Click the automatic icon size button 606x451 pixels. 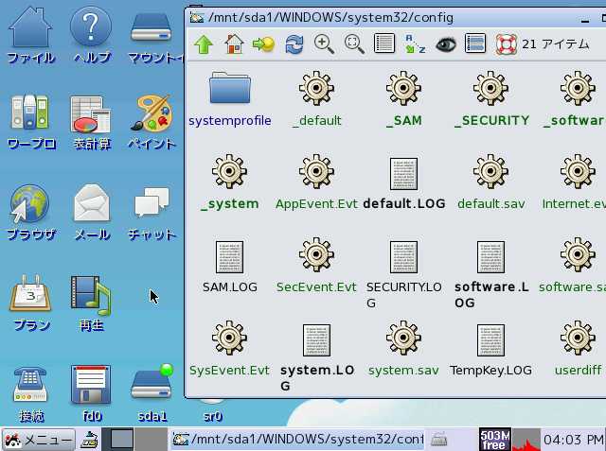(x=354, y=43)
